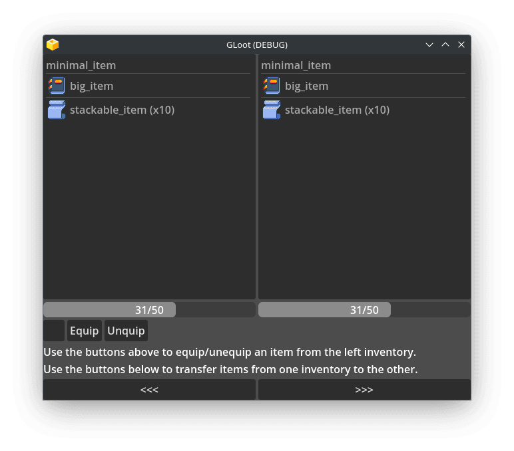Click the stackable_item scroll icon in left inventory
514x451 pixels.
coord(57,110)
